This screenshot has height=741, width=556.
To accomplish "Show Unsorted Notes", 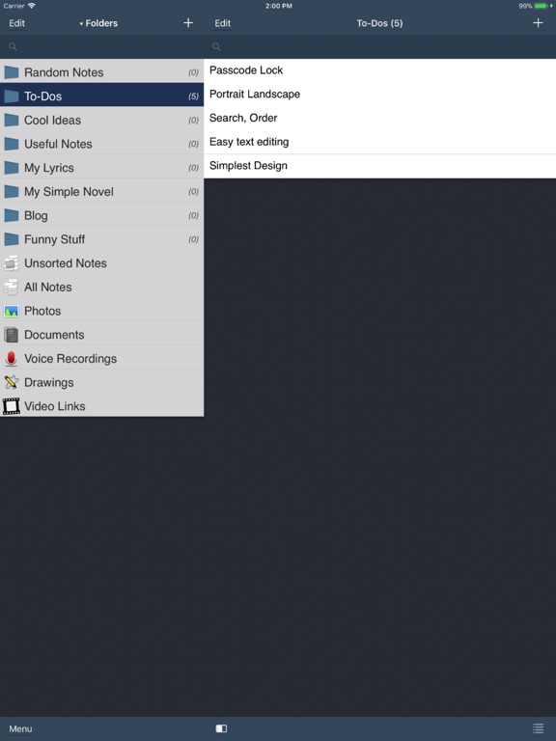I will click(x=101, y=262).
